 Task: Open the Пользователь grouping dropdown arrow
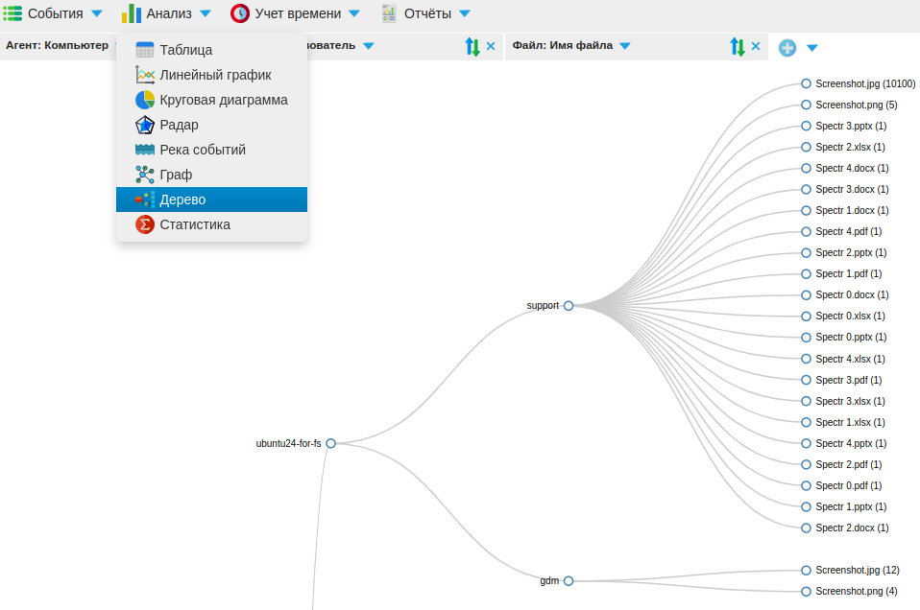click(369, 46)
